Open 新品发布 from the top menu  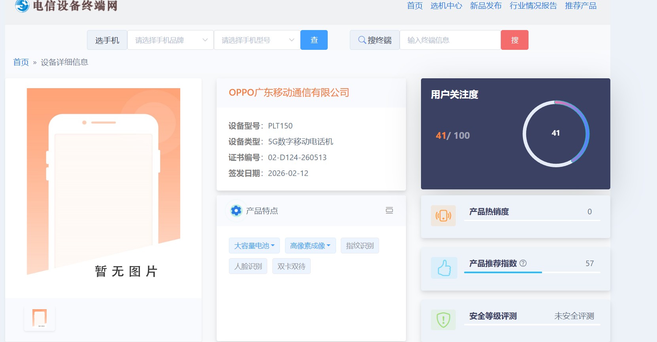point(485,6)
